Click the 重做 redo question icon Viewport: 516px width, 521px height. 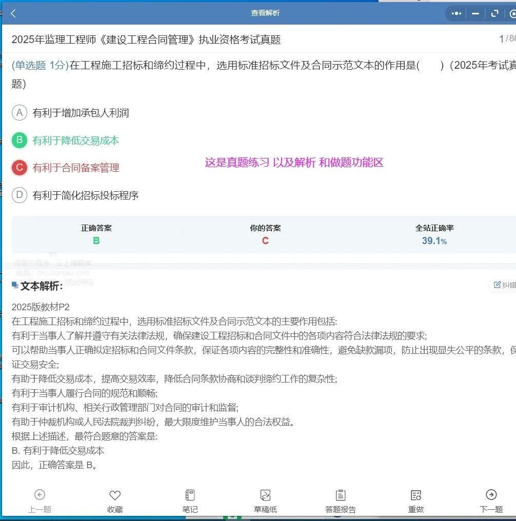click(x=415, y=495)
